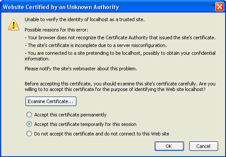Click the 'Website Certified by an Unknown Authority' title
226x157 pixels.
pyautogui.click(x=61, y=7)
